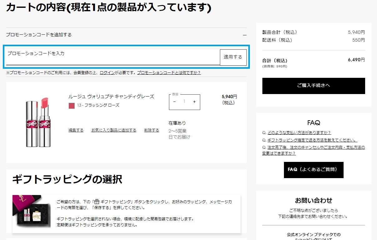
Task: Decrease quantity with the minus button
Action: click(x=174, y=102)
